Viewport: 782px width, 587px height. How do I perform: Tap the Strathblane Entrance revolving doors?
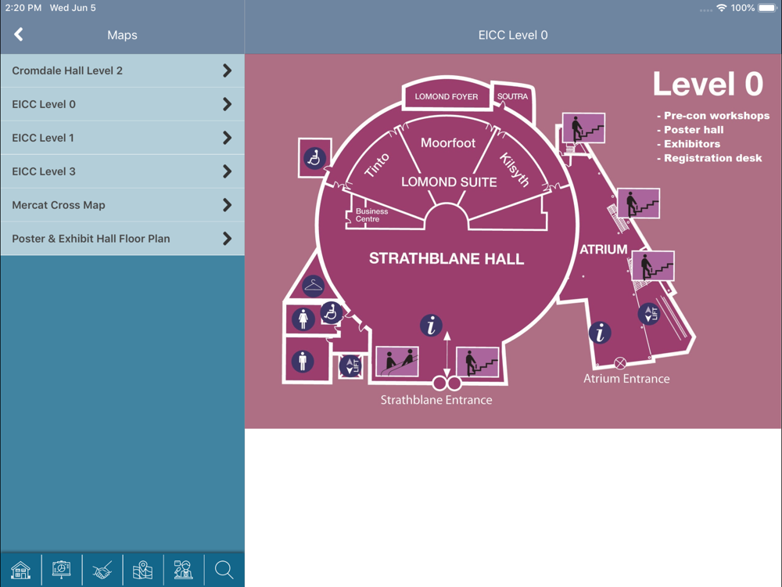pos(447,384)
